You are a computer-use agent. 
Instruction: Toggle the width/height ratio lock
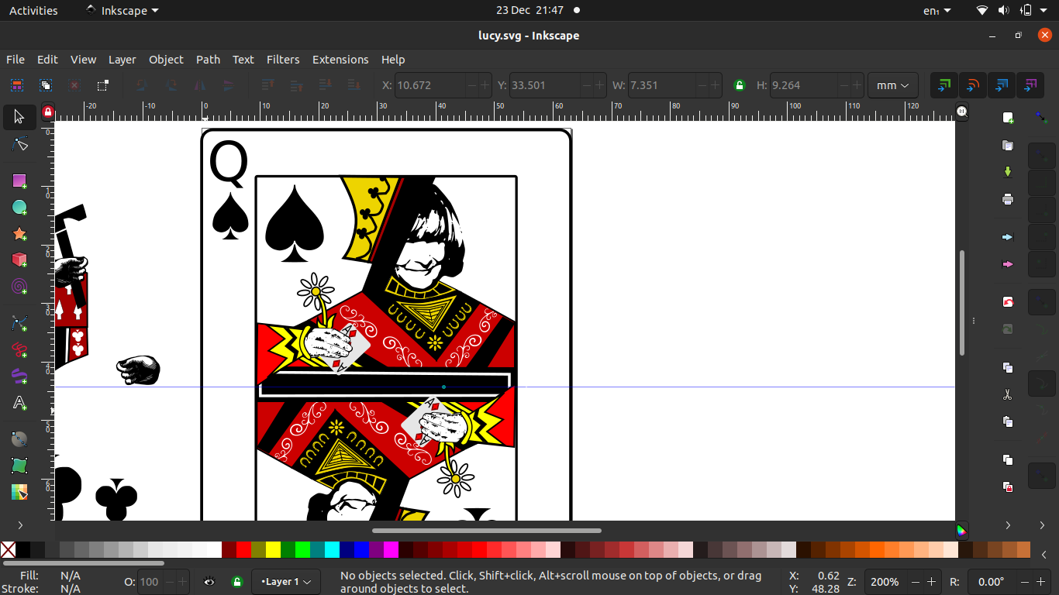click(739, 85)
